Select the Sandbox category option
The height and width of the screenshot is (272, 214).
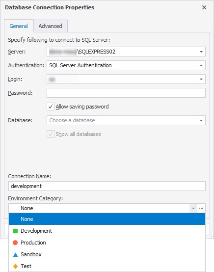[x=107, y=254]
